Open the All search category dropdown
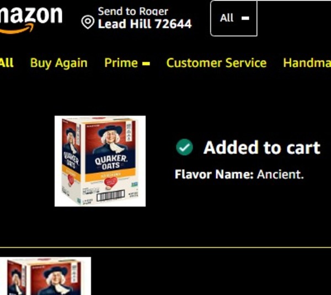Image resolution: width=331 pixels, height=295 pixels. [x=234, y=18]
